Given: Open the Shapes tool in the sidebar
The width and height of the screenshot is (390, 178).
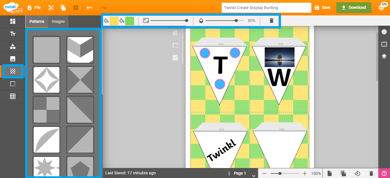Looking at the screenshot, I should pos(13,46).
